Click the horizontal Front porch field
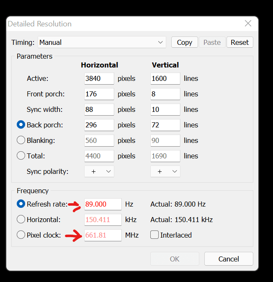Image resolution: width=273 pixels, height=282 pixels. point(99,94)
